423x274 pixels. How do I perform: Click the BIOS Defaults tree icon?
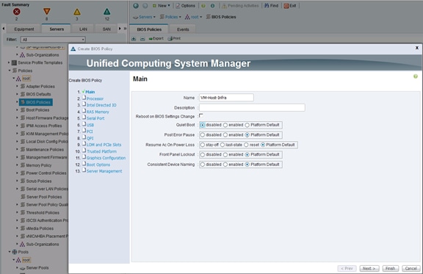point(23,94)
